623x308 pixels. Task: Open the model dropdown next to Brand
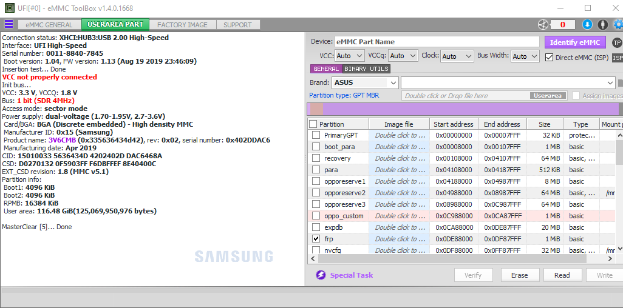point(508,83)
